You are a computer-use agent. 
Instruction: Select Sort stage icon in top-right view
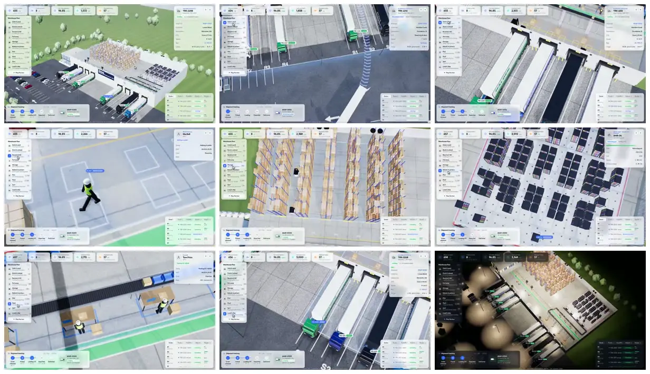pyautogui.click(x=440, y=61)
